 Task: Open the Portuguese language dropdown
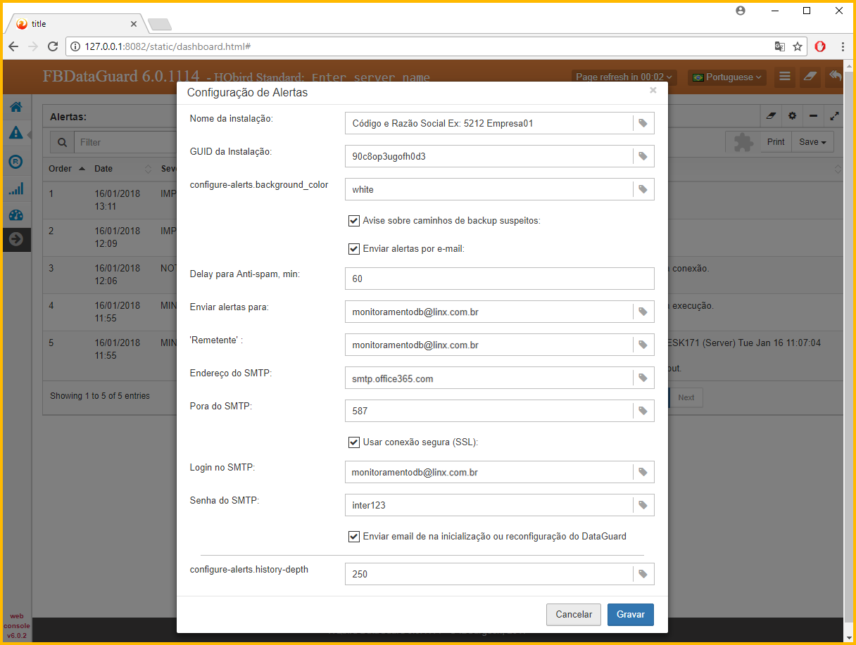point(727,77)
